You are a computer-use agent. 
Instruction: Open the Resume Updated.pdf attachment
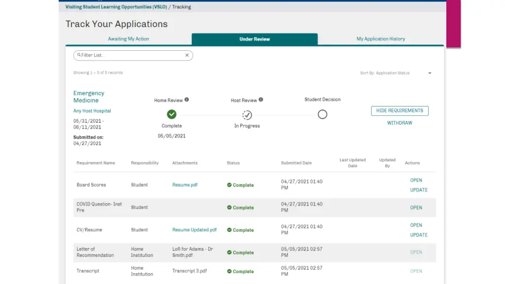point(194,230)
